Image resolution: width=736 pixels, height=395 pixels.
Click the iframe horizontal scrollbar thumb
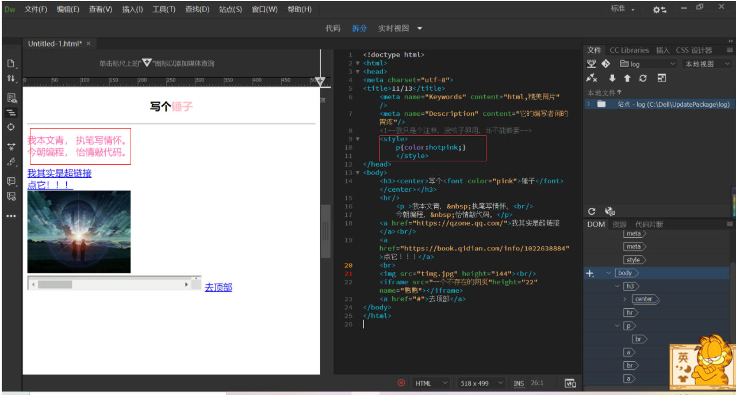point(55,284)
